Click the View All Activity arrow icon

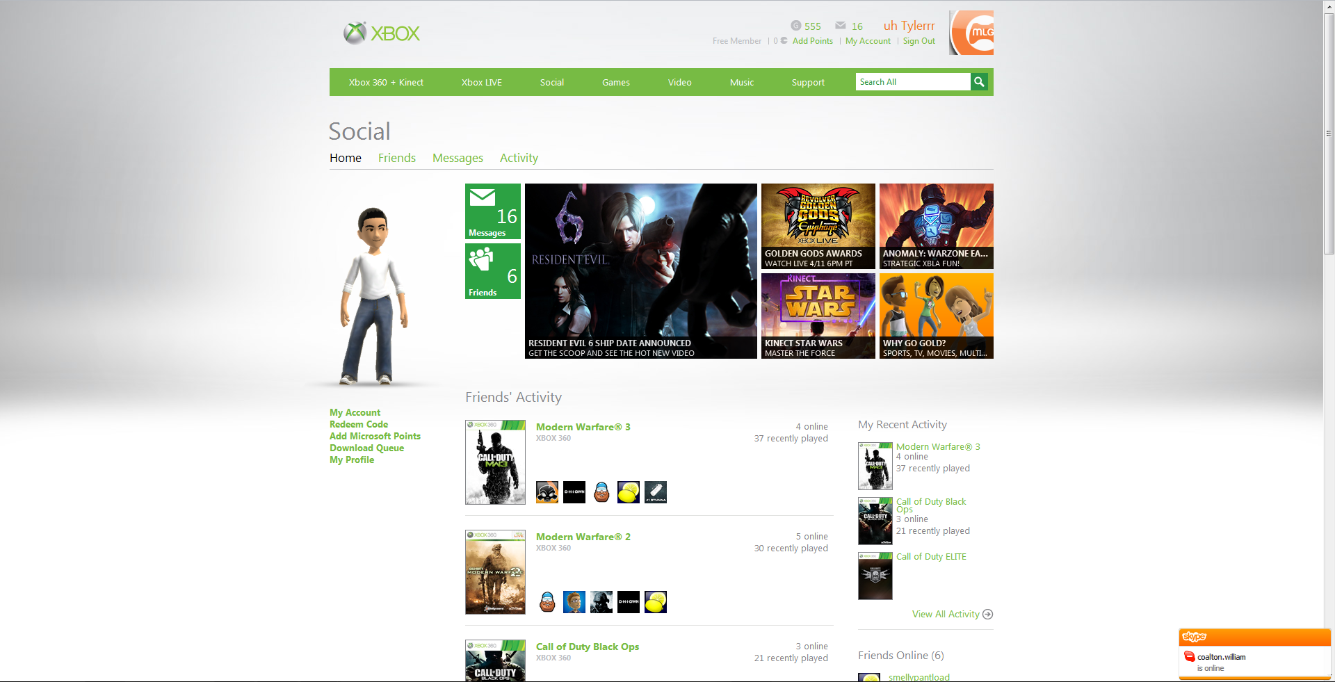pyautogui.click(x=987, y=614)
